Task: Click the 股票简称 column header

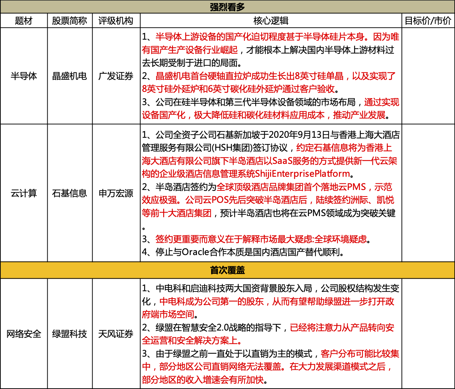Action: pos(70,21)
